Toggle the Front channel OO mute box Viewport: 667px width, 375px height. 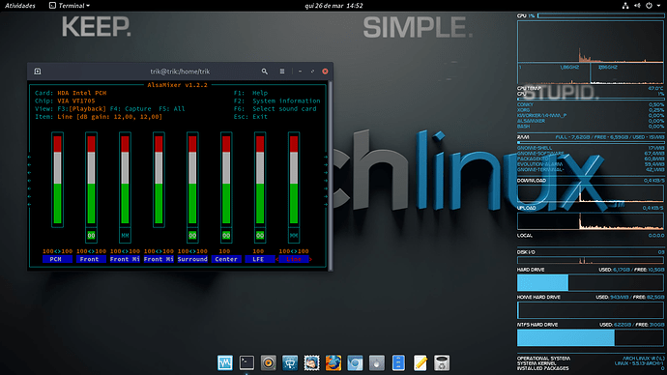point(91,235)
